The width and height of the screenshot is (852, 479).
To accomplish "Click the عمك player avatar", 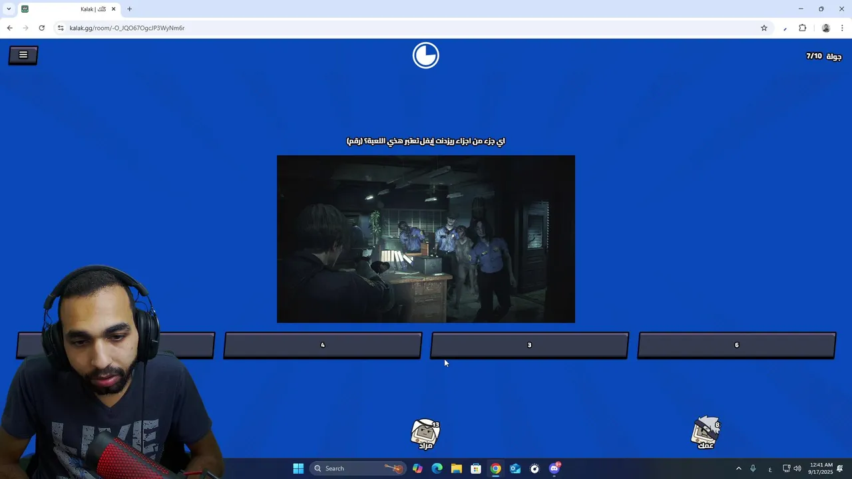I will 706,432.
